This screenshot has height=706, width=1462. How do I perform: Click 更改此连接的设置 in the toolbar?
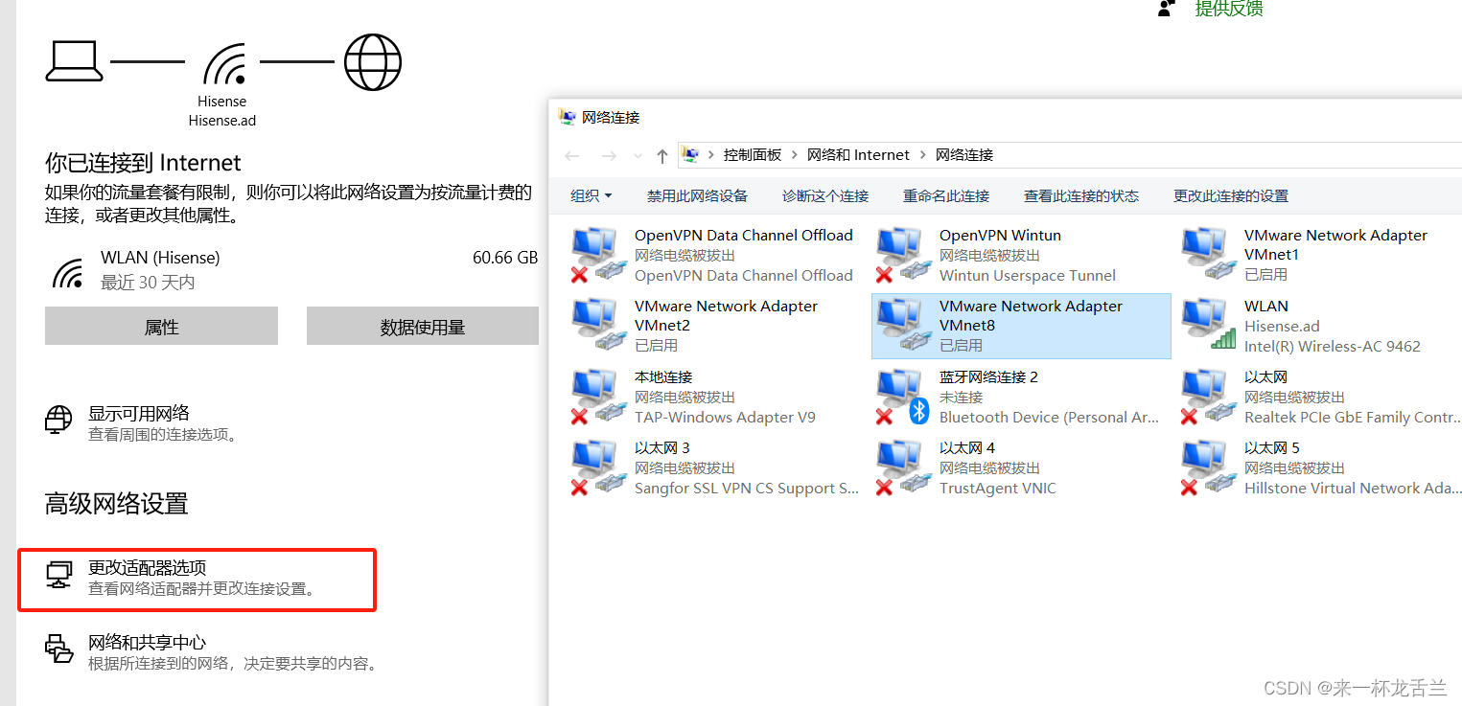(1231, 195)
